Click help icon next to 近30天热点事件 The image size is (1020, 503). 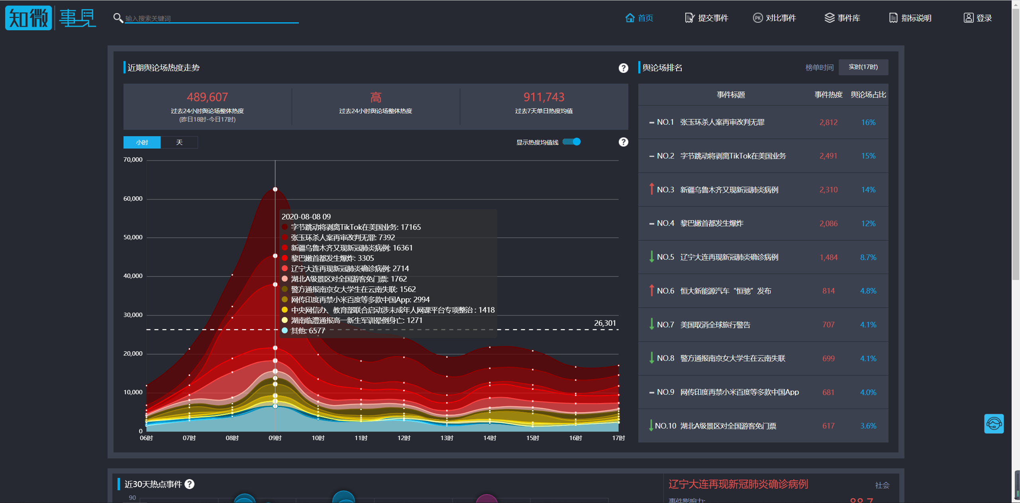(190, 484)
